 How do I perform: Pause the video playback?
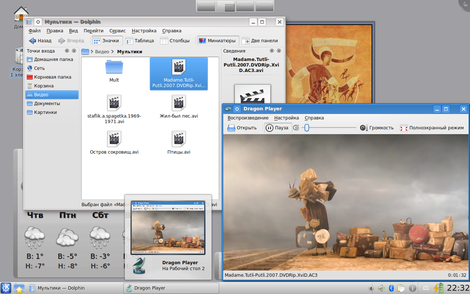[277, 128]
